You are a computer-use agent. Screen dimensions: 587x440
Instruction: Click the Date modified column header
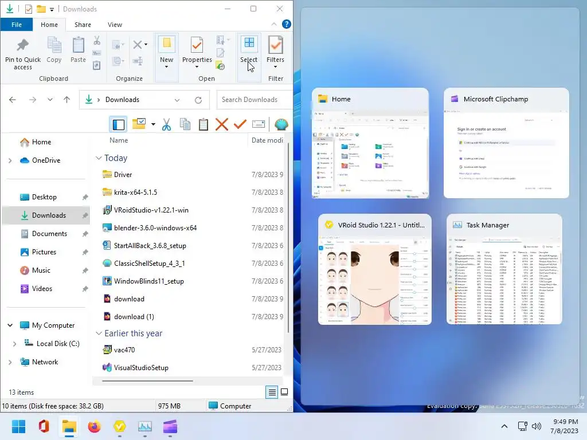point(267,140)
